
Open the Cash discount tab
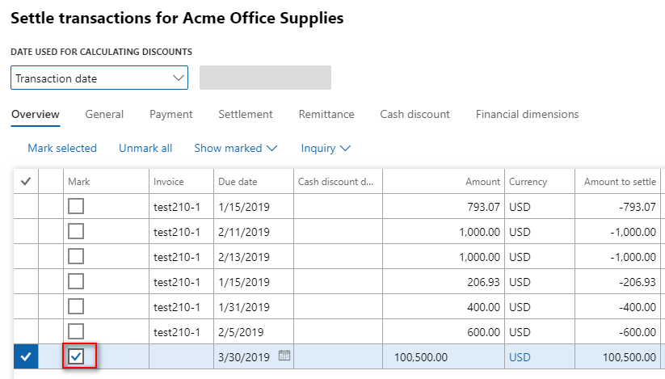click(x=415, y=115)
